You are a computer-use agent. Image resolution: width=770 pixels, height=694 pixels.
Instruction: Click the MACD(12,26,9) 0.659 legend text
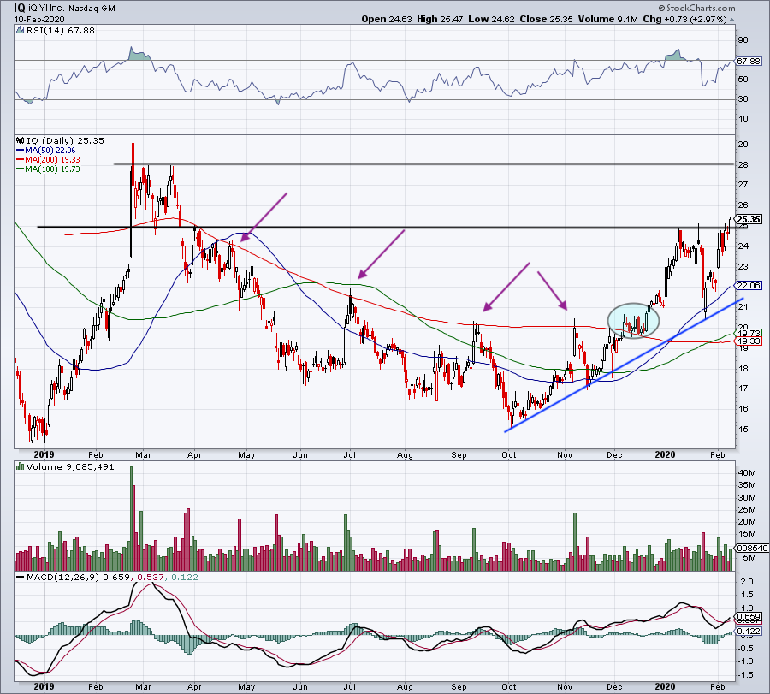coord(78,577)
